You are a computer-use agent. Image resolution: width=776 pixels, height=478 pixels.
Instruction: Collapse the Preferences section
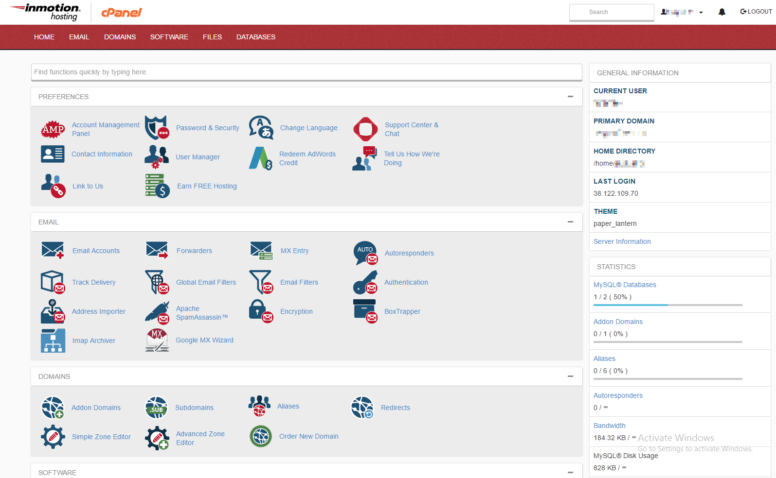pyautogui.click(x=570, y=97)
